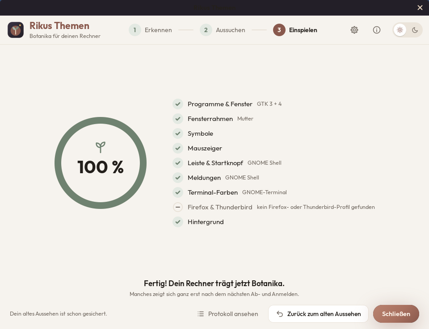Screen dimensions: 429x329
Task: Click the checkmark beside Symbole
Action: [x=178, y=133]
